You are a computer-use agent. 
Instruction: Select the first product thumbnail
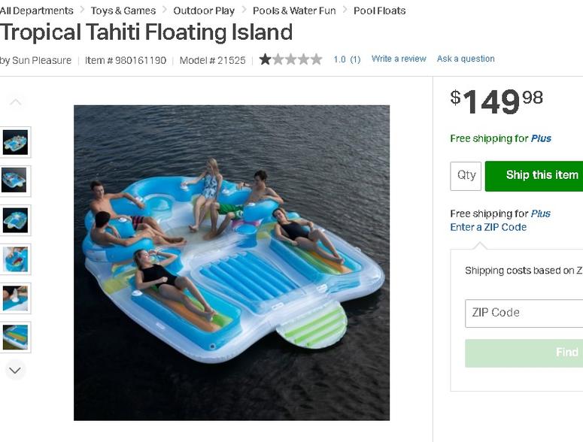point(15,142)
